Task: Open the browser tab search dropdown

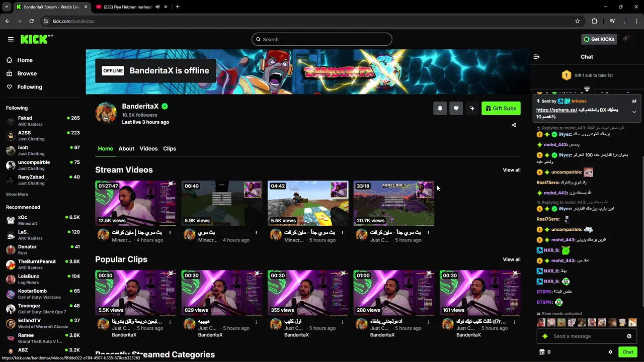Action: pyautogui.click(x=7, y=7)
